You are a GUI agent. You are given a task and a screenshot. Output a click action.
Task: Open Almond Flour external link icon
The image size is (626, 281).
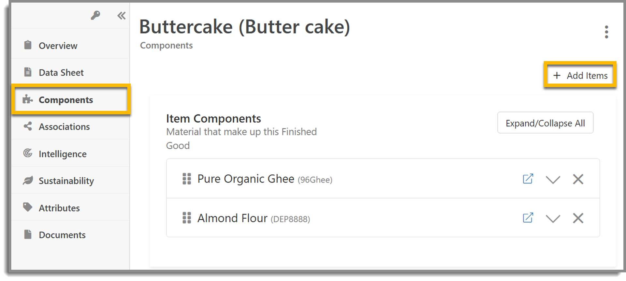(x=528, y=218)
